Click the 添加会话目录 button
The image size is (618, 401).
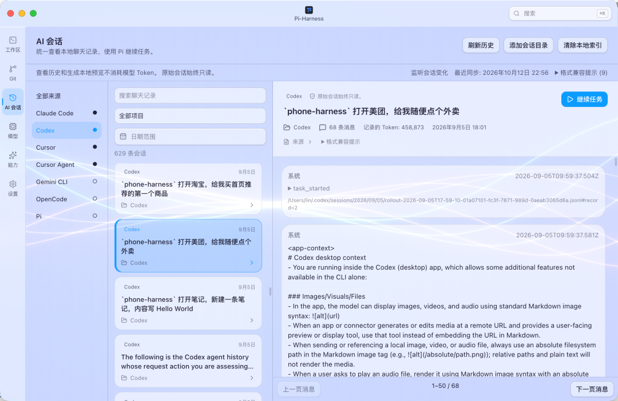pos(529,45)
